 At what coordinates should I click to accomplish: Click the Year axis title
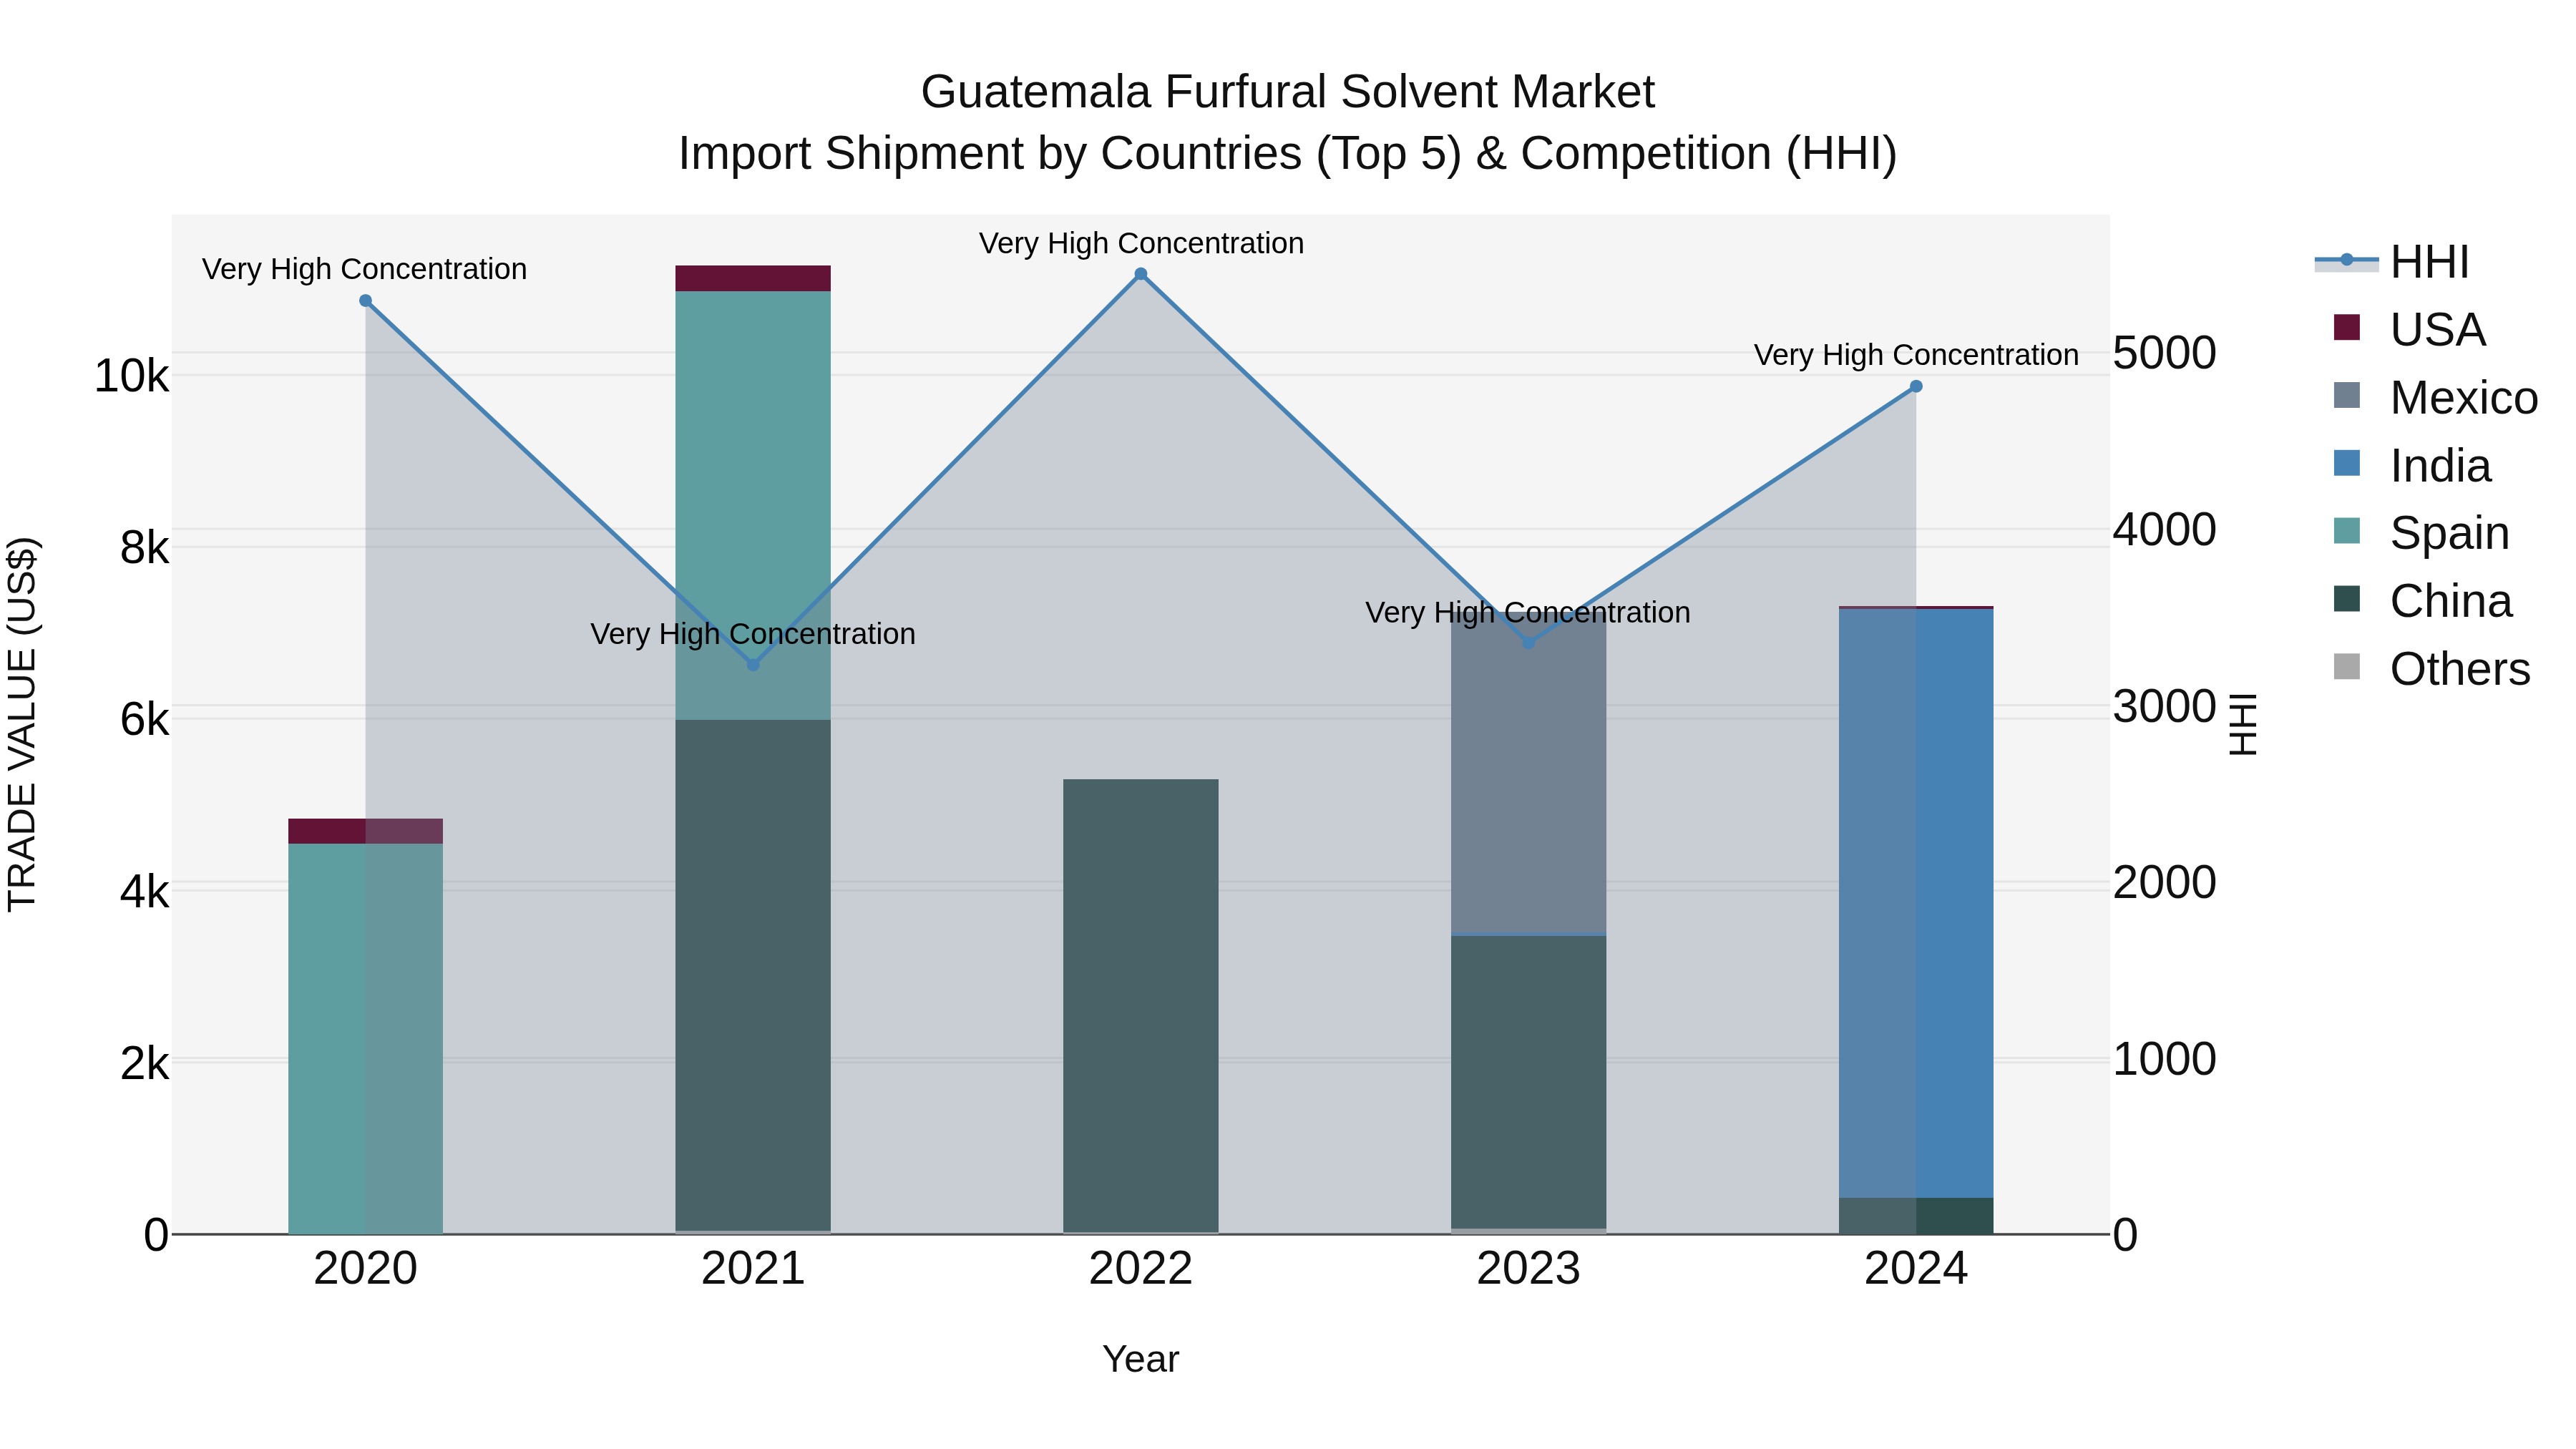coord(1141,1359)
